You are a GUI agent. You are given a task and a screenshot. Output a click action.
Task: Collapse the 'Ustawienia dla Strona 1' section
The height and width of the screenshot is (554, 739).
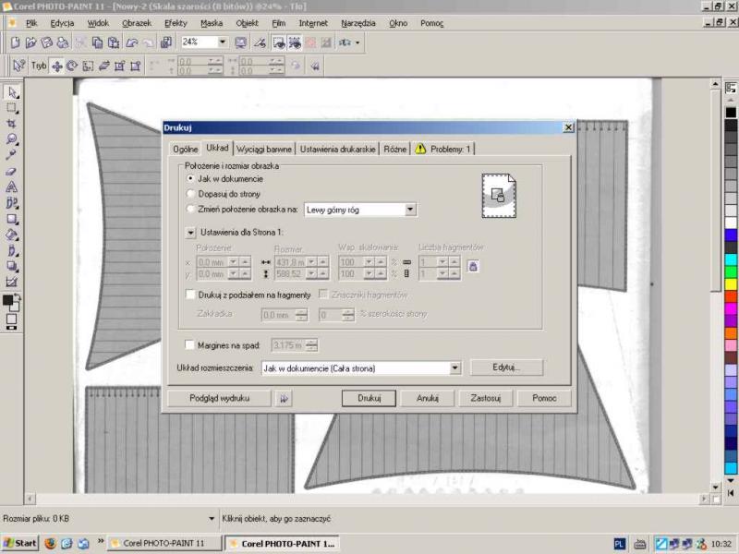(x=191, y=234)
